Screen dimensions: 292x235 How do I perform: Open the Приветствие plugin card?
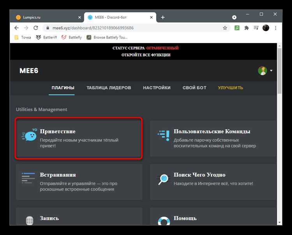click(79, 138)
